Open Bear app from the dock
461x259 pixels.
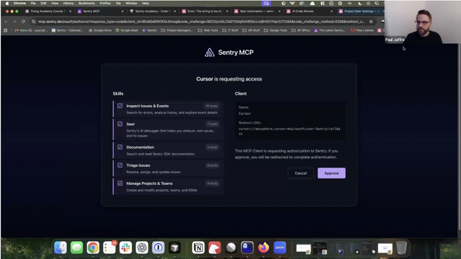pyautogui.click(x=215, y=247)
